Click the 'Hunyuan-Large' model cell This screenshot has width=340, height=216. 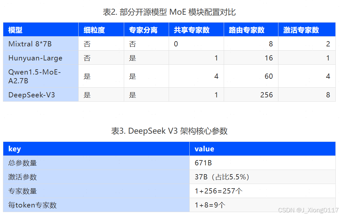[x=41, y=58]
